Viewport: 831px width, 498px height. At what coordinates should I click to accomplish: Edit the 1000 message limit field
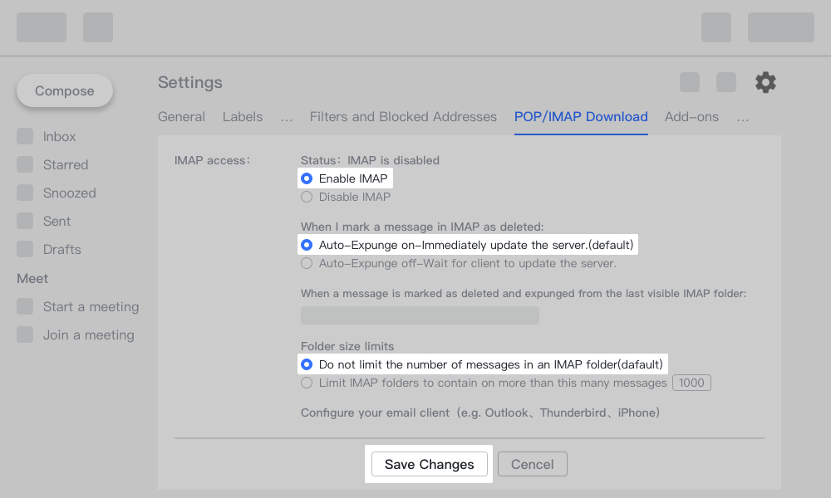point(691,383)
